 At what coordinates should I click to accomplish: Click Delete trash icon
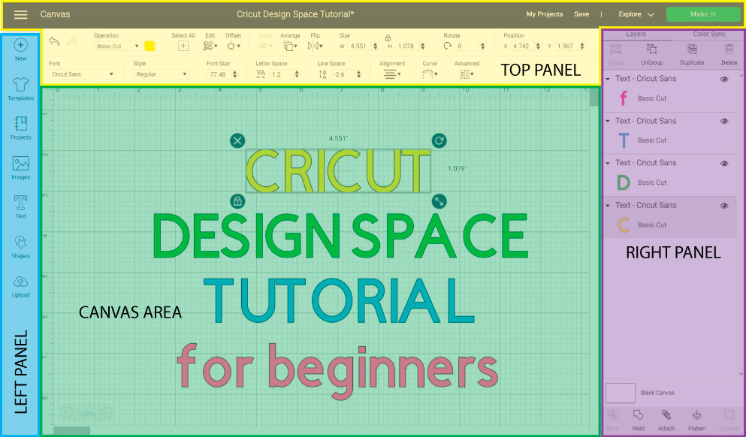point(729,49)
